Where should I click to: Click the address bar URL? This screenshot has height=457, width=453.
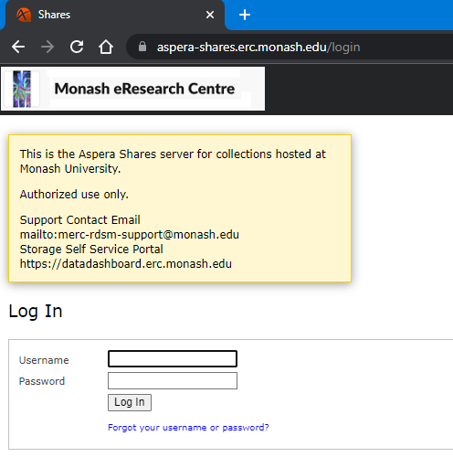(x=258, y=48)
